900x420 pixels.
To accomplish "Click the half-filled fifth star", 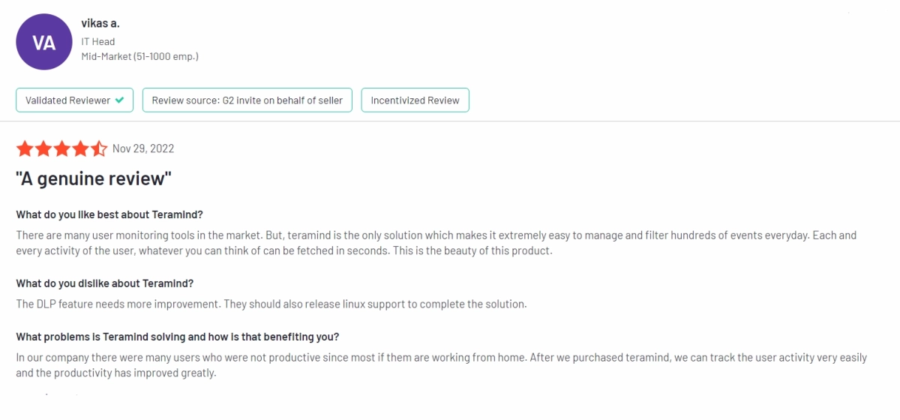I will click(x=99, y=148).
